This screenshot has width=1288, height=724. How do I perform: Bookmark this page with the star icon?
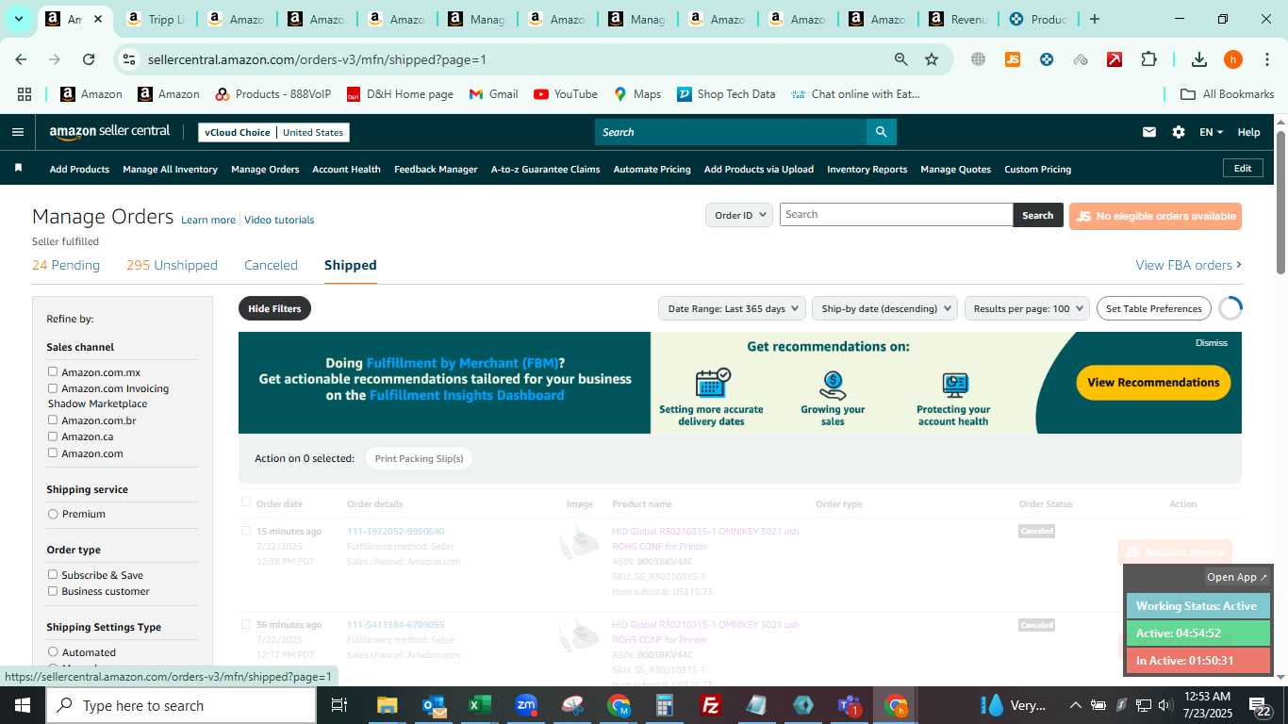(x=932, y=59)
